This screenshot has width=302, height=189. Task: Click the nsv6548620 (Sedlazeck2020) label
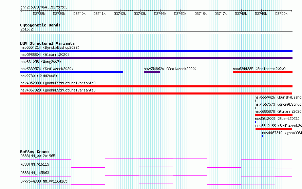click(x=170, y=69)
